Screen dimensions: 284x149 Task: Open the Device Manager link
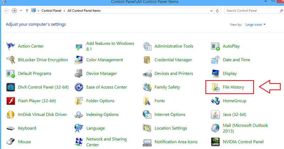coord(102,74)
